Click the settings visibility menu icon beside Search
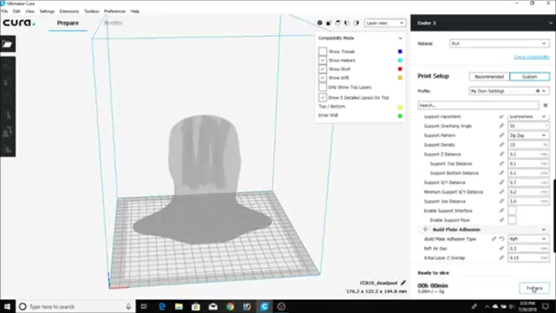556x313 pixels. click(x=545, y=105)
